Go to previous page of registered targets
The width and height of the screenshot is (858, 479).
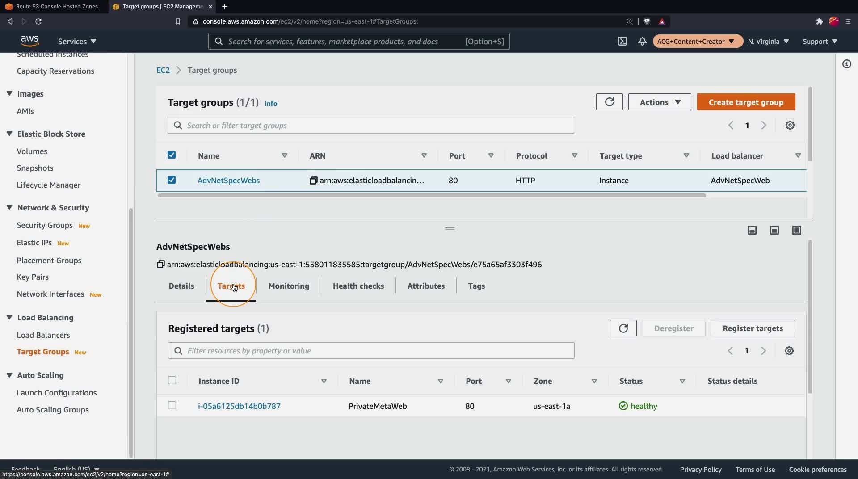click(730, 351)
